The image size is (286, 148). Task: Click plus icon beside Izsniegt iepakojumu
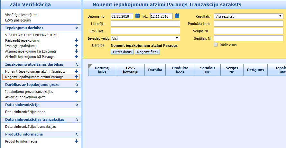tap(76, 46)
